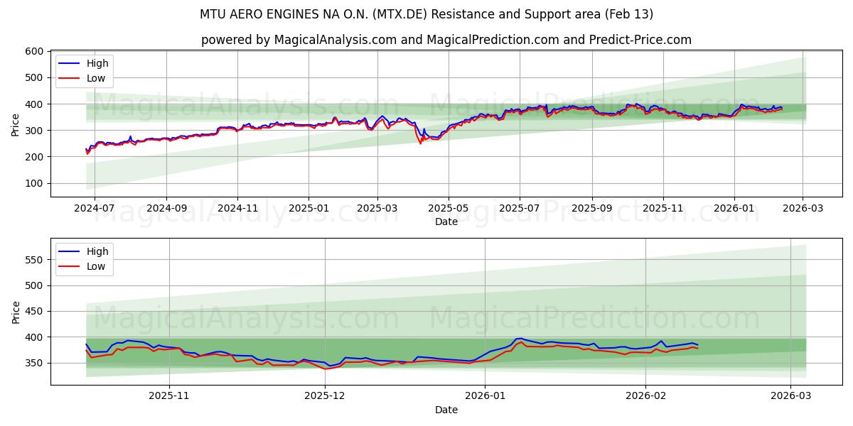Click the 2026-01 tick label on bottom chart

[x=485, y=398]
